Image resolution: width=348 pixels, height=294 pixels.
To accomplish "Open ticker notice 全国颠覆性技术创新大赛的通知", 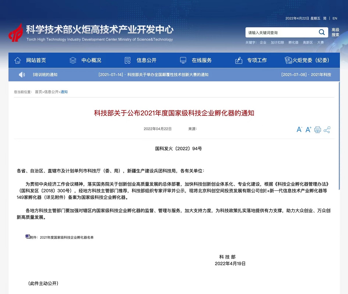I will coord(153,75).
